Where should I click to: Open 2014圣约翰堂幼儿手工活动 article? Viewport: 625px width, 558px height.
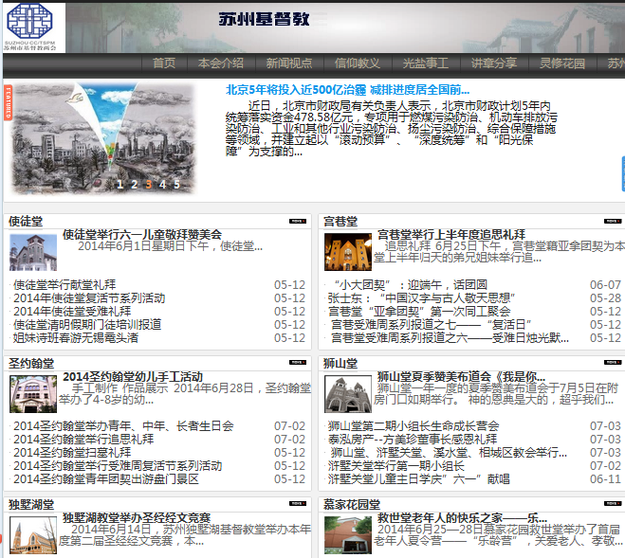(x=133, y=376)
